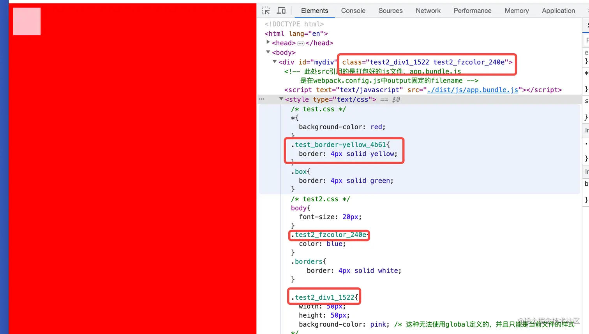Viewport: 589px width, 334px height.
Task: Click the class attribute test2_div1_1522 test2_fzcolor_240e
Action: click(425, 62)
